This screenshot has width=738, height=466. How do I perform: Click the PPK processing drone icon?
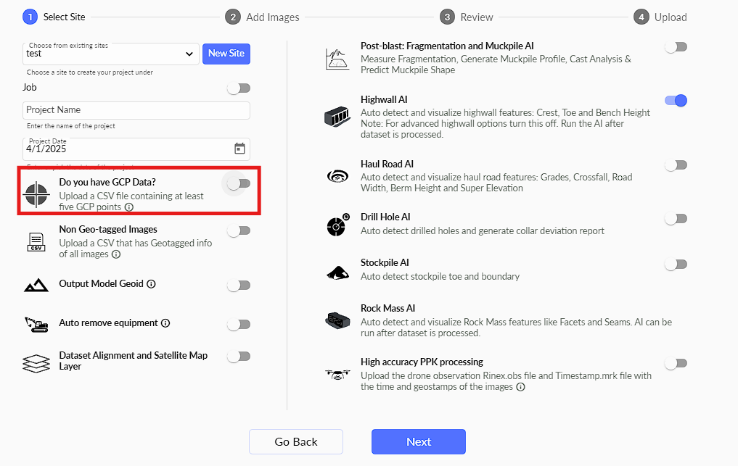point(337,375)
